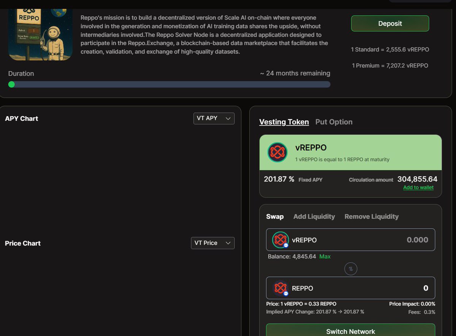The height and width of the screenshot is (336, 456).
Task: Switch to the Vesting Token tab
Action: [x=284, y=122]
